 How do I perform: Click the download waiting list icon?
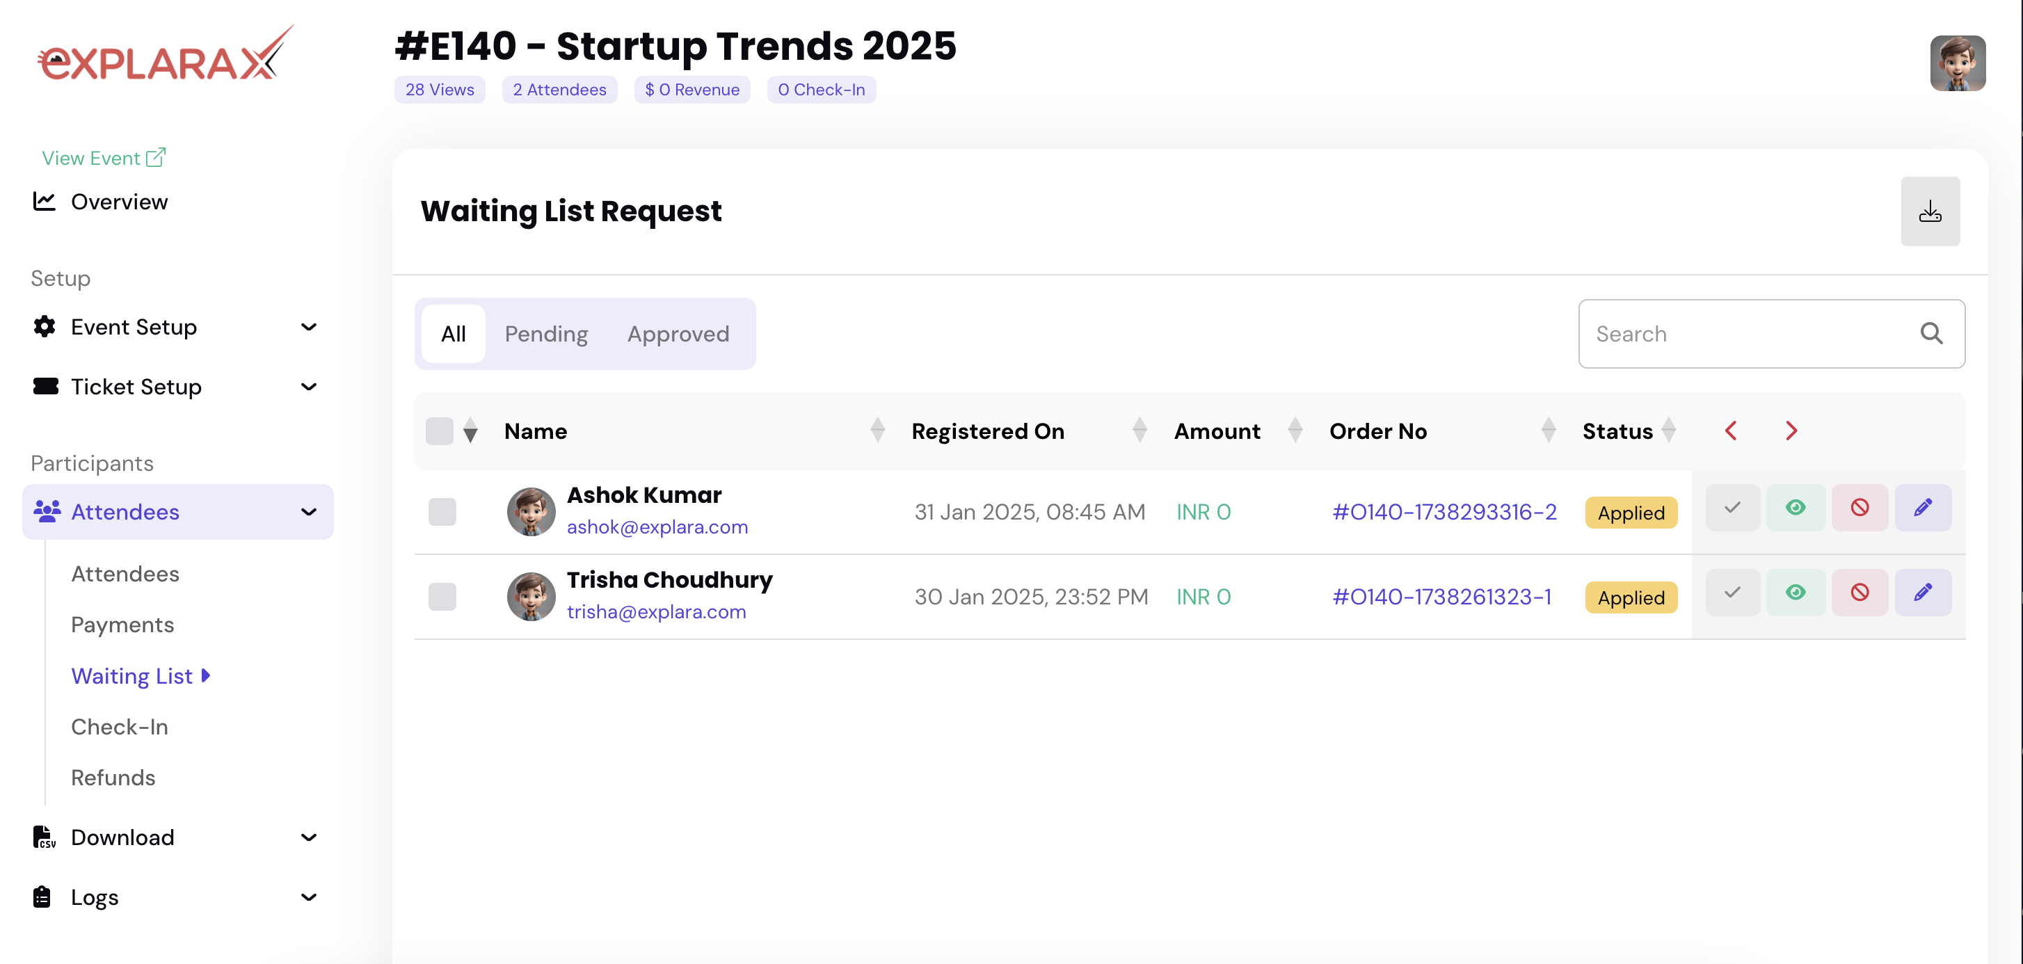[x=1930, y=211]
